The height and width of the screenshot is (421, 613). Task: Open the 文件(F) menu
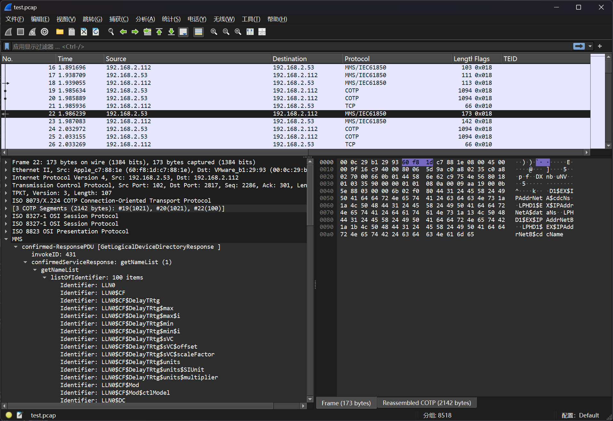pyautogui.click(x=15, y=19)
